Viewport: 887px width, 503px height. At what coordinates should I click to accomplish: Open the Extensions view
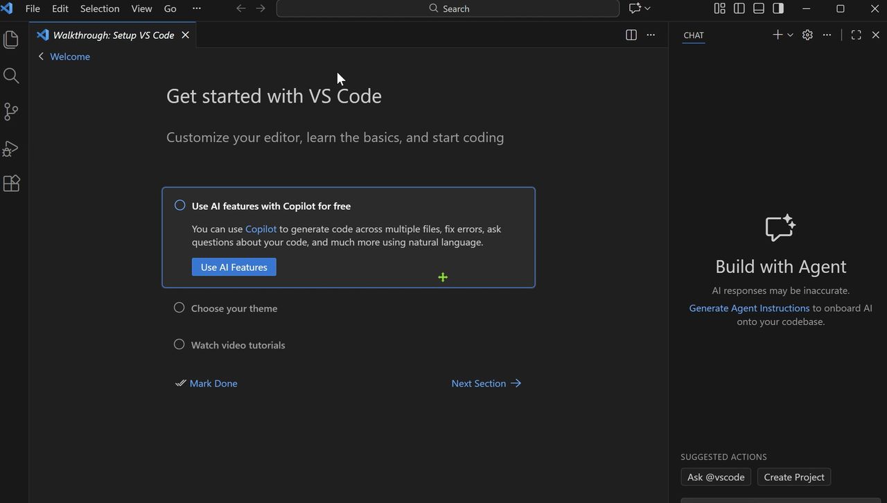pyautogui.click(x=11, y=184)
